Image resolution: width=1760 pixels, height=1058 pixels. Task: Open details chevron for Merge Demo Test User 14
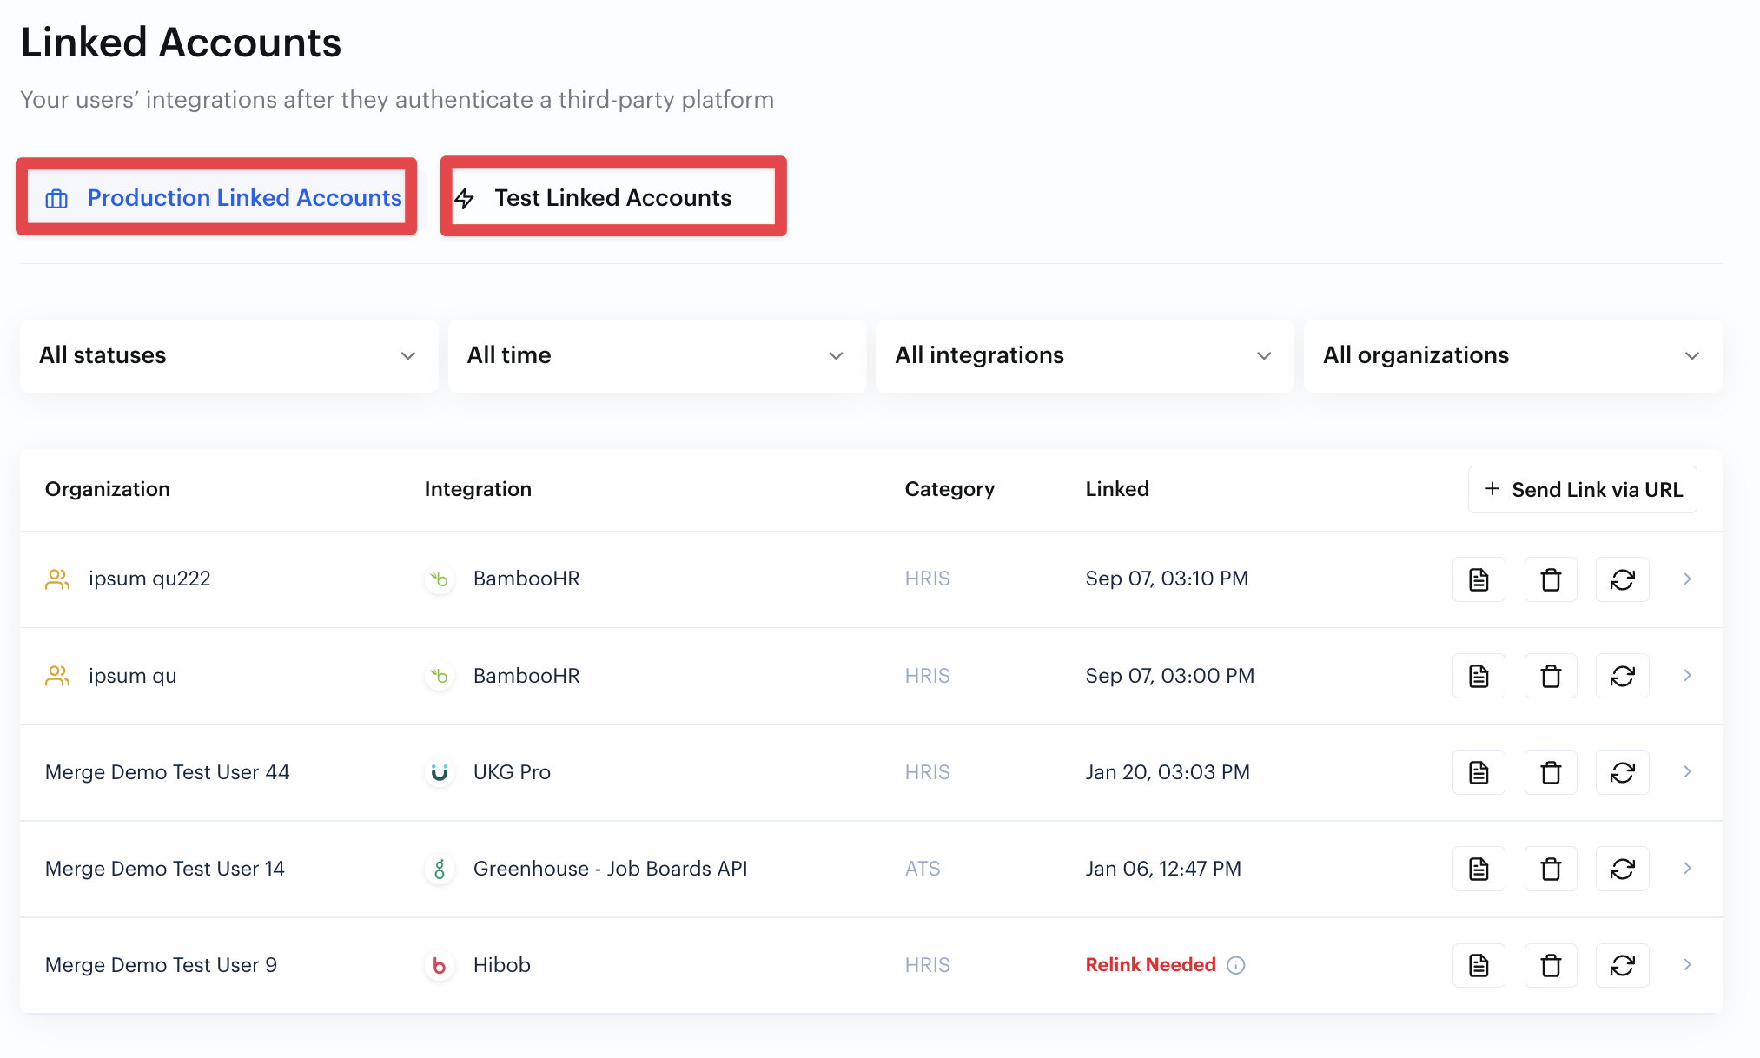pos(1687,869)
